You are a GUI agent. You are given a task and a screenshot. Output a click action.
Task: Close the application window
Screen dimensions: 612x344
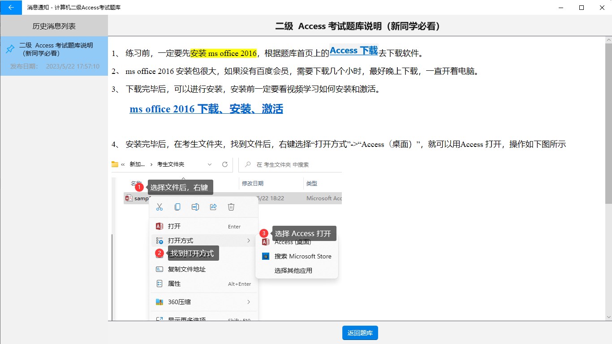click(x=602, y=7)
